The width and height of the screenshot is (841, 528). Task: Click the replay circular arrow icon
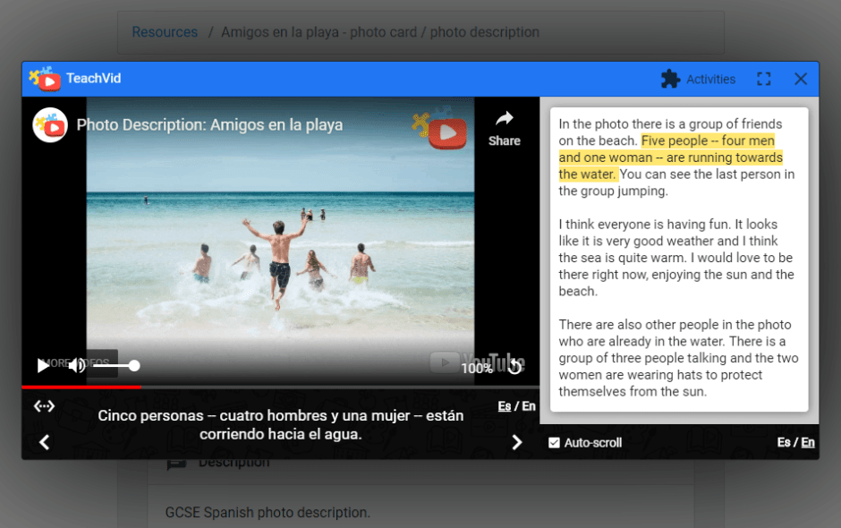[514, 366]
